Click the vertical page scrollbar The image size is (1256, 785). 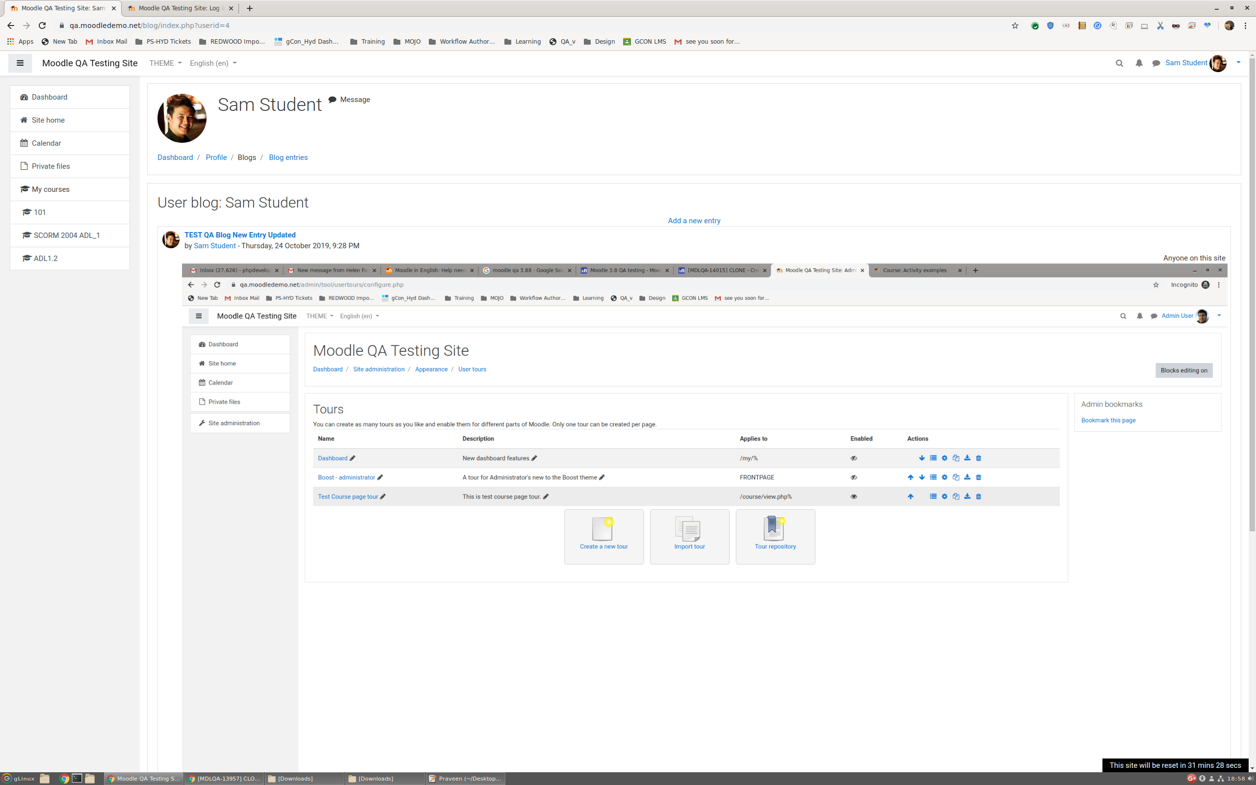(x=1252, y=296)
